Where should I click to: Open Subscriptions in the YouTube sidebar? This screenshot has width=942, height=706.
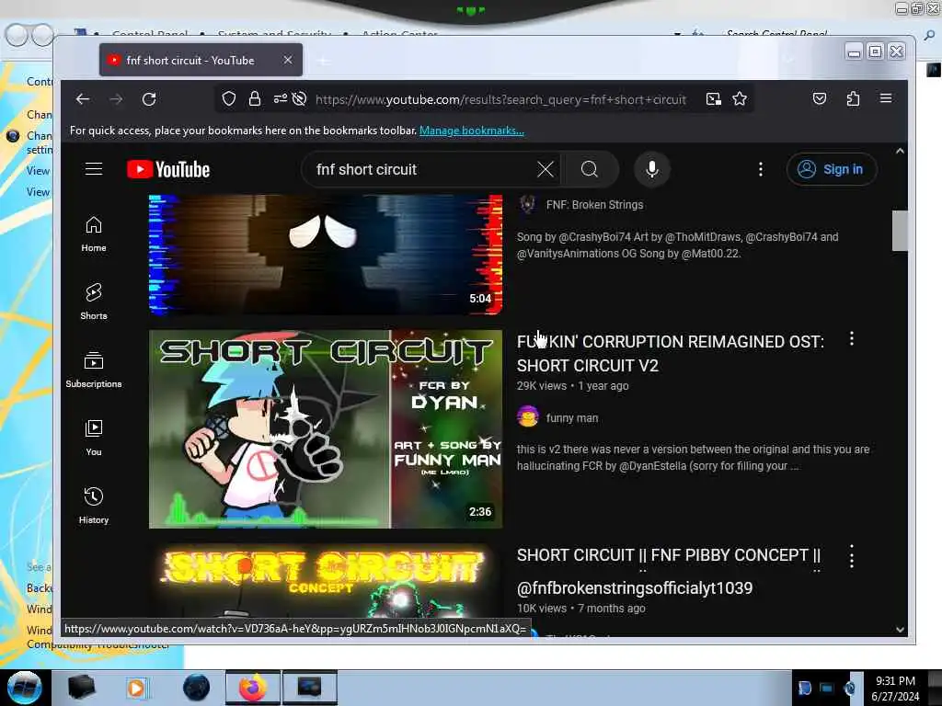coord(94,370)
